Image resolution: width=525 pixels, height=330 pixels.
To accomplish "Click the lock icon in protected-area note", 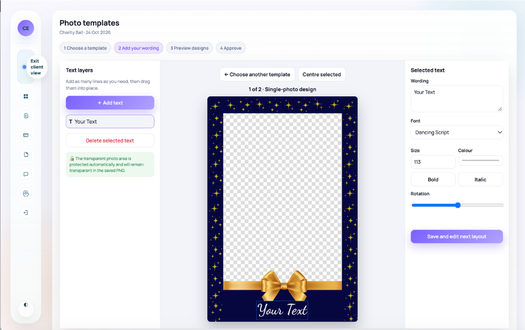I will (x=71, y=158).
